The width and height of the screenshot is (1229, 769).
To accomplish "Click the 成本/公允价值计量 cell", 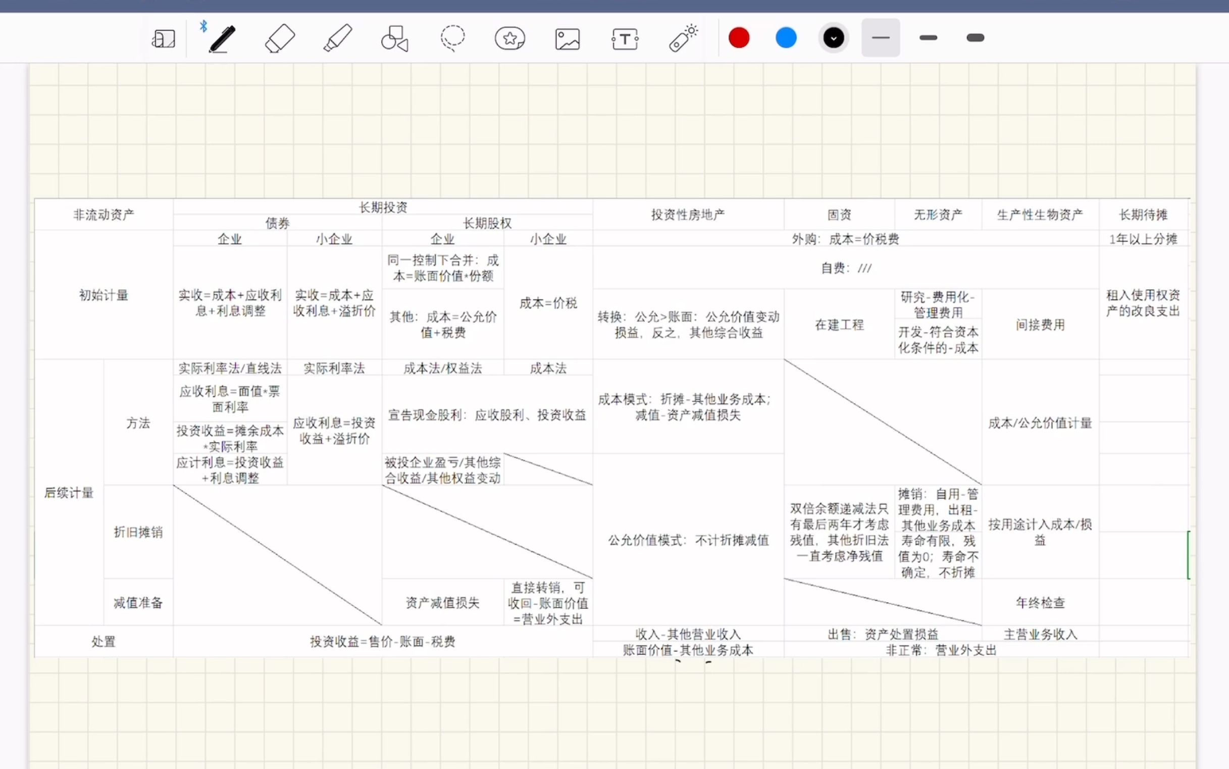I will tap(1040, 422).
